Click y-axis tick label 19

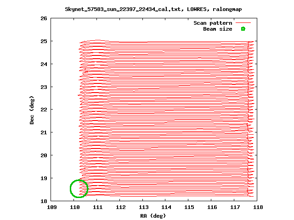click(44, 178)
